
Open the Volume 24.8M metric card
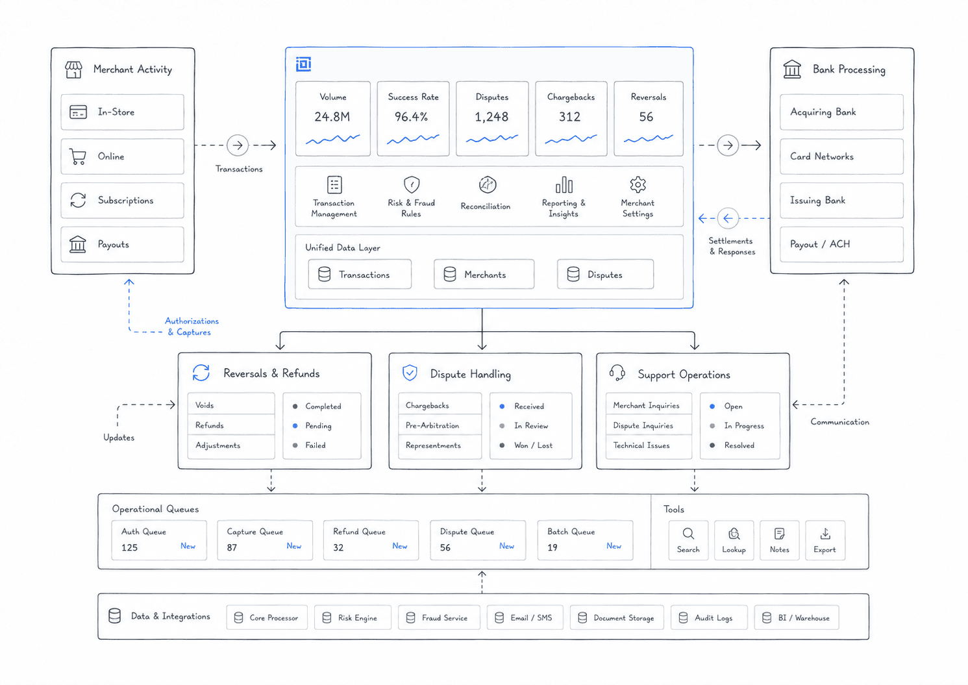coord(333,119)
